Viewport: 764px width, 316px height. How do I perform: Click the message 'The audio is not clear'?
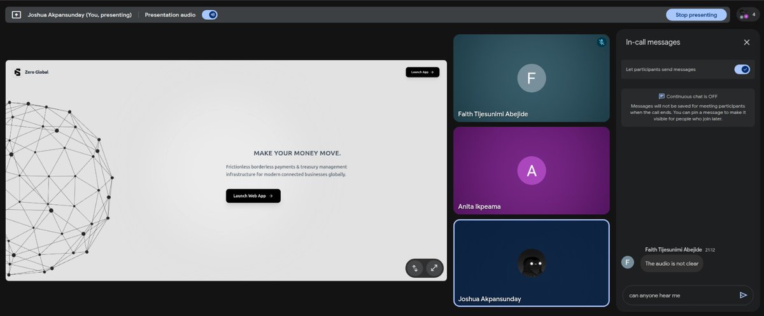[x=672, y=263]
